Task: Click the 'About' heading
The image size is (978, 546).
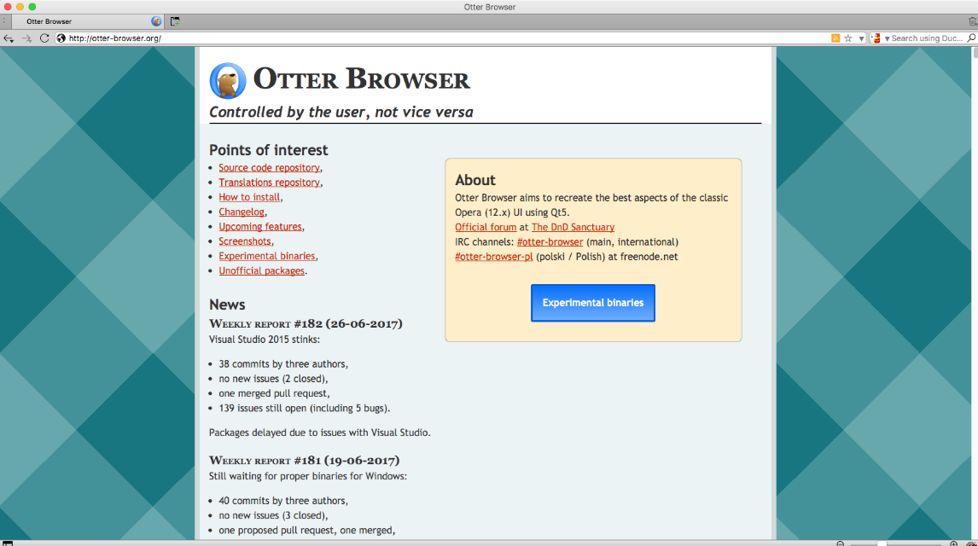Action: tap(475, 180)
